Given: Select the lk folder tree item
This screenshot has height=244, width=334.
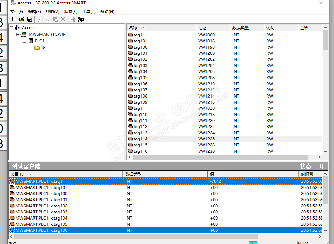Looking at the screenshot, I should [x=43, y=48].
